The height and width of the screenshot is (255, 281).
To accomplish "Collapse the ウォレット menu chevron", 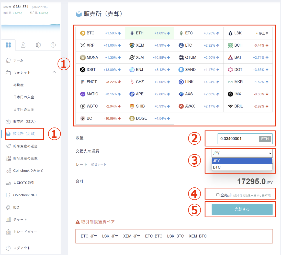I will [54, 72].
